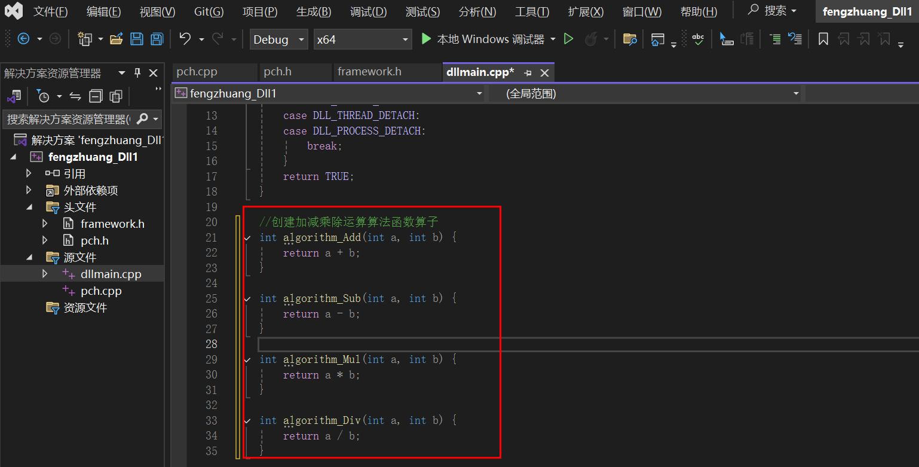This screenshot has width=919, height=467.
Task: Comment out selected lines icon
Action: coord(775,39)
